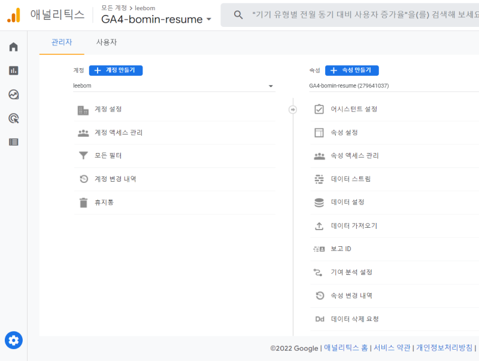Open the Explore icon in the sidebar

(13, 94)
